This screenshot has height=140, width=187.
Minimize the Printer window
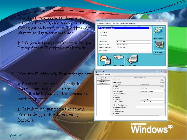[158, 72]
